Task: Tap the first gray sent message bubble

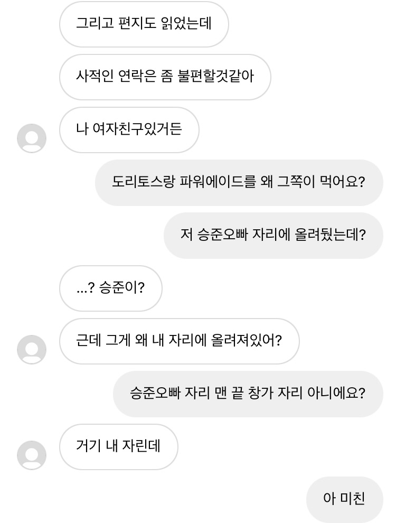Action: (239, 183)
